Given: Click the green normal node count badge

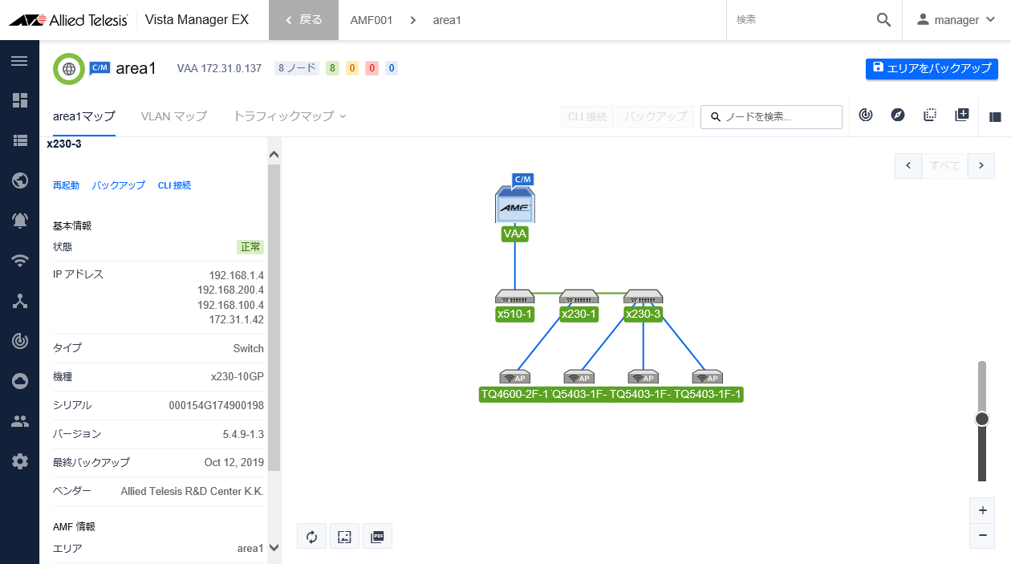Looking at the screenshot, I should tap(332, 68).
